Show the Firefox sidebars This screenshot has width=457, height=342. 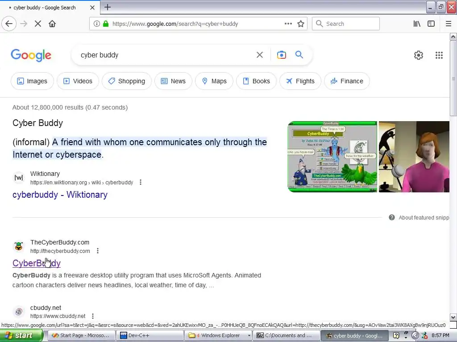coord(431,24)
